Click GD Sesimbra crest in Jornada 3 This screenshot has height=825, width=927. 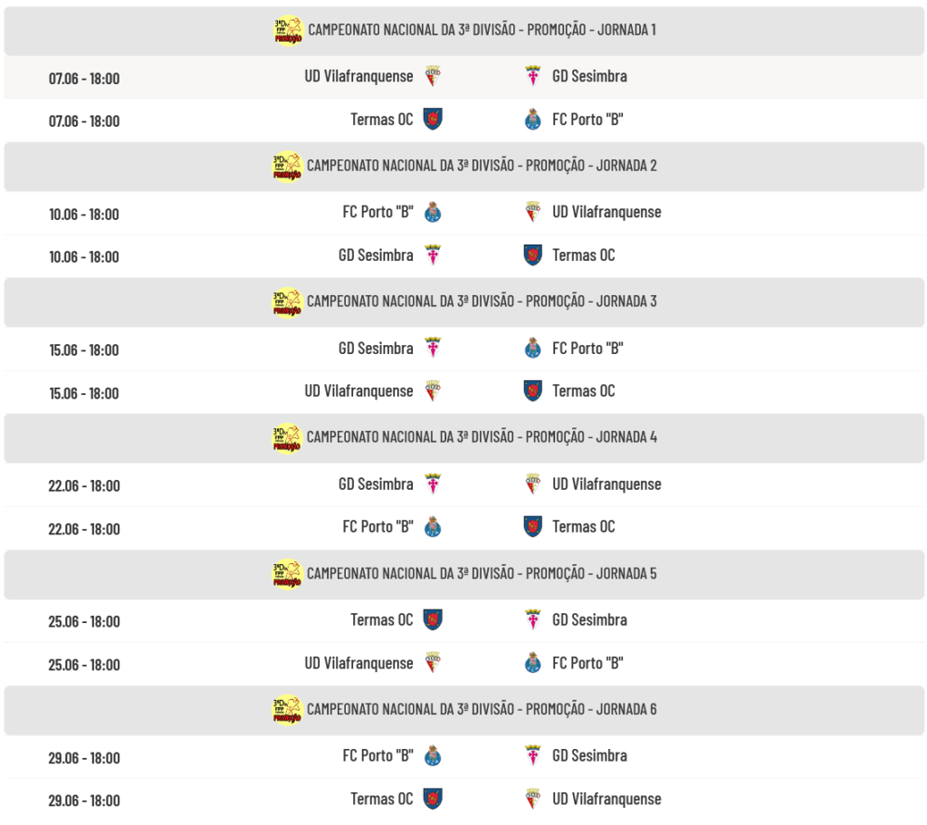pyautogui.click(x=433, y=349)
